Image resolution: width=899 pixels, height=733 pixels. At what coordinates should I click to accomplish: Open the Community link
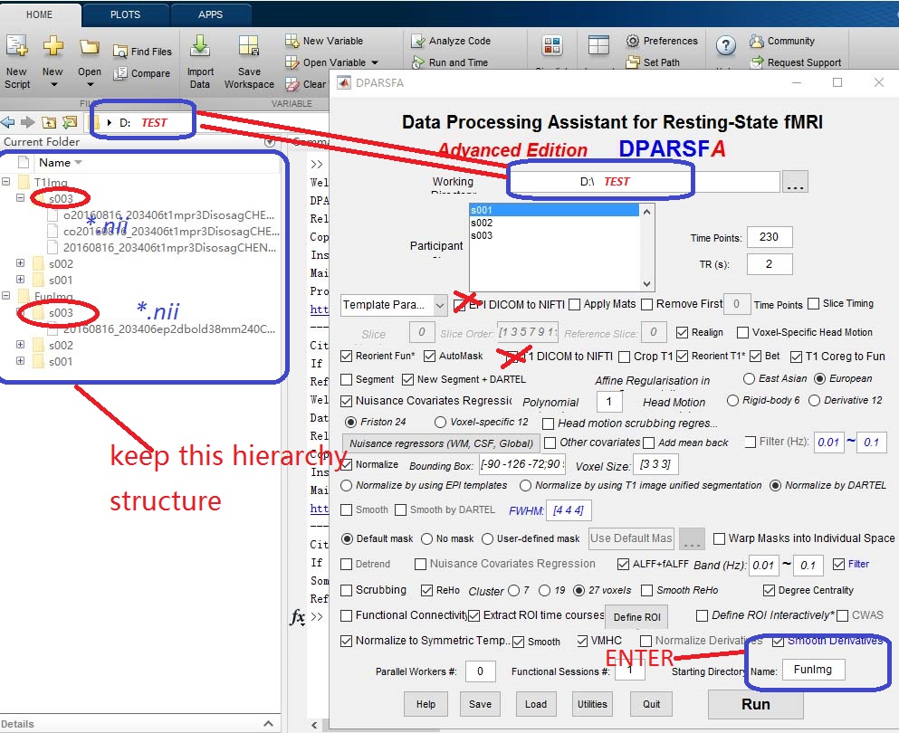pyautogui.click(x=782, y=41)
